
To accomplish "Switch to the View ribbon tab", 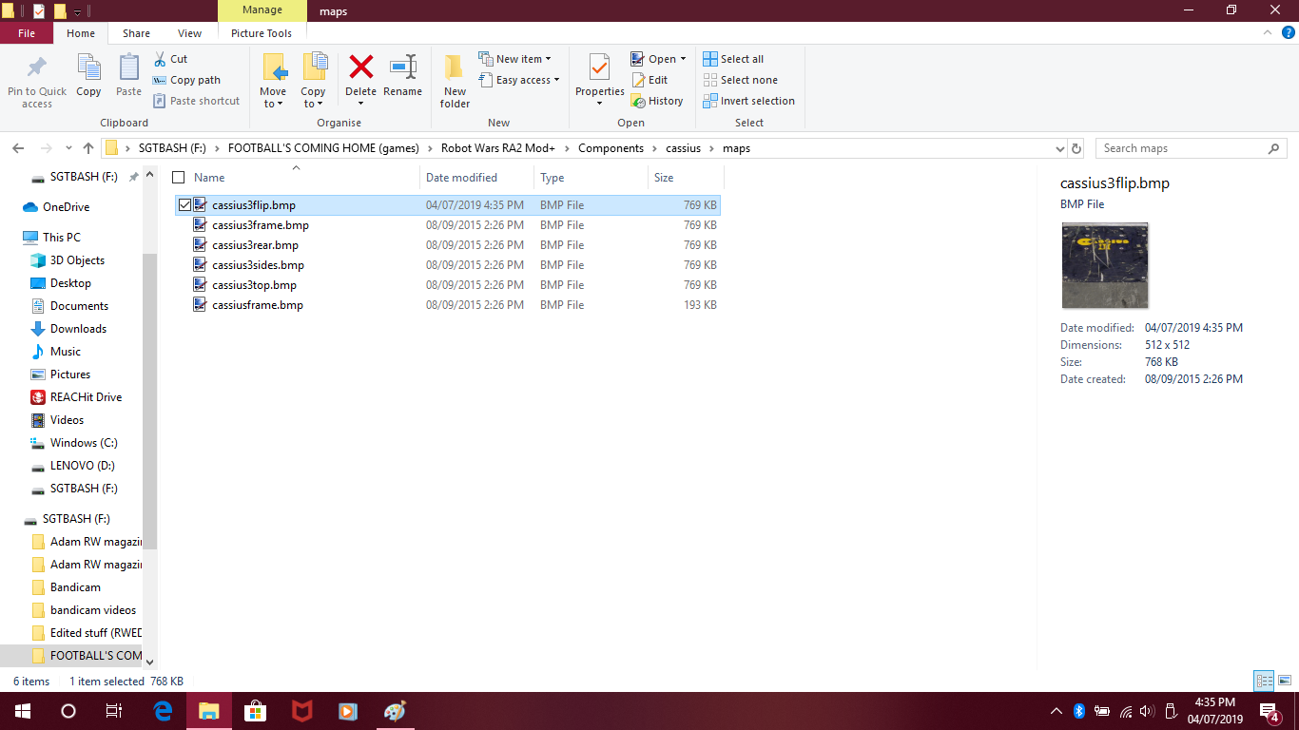I will click(x=189, y=33).
